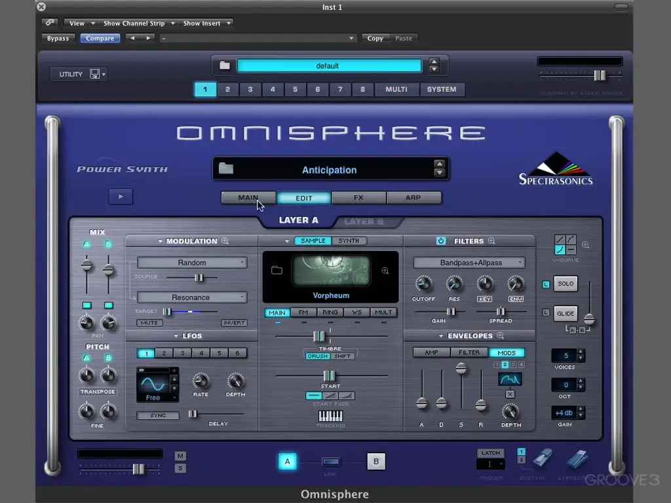Open the modulation source Random dropdown
Viewport: 671px width, 503px height.
click(x=192, y=263)
